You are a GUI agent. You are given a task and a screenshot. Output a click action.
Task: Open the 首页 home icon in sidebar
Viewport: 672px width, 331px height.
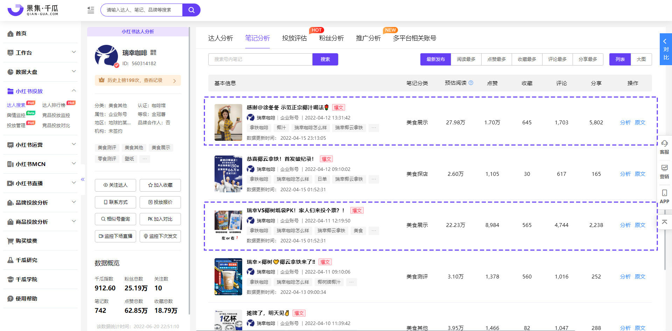pos(10,33)
